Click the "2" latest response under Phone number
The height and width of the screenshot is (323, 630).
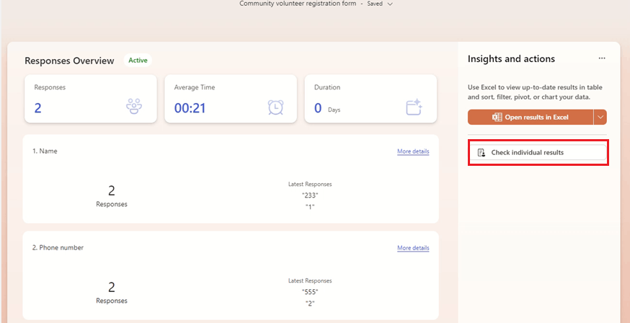tap(310, 304)
